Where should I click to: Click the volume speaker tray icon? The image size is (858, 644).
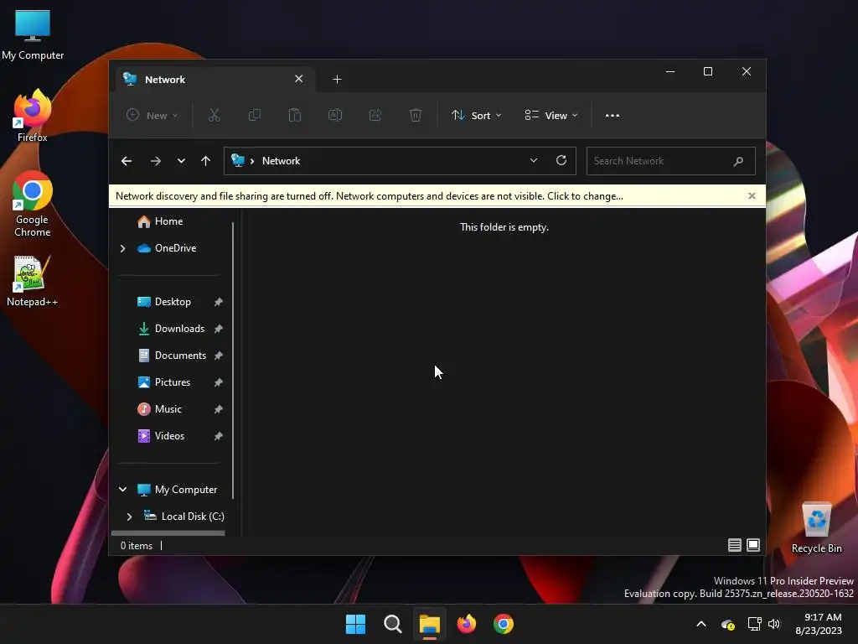pos(773,624)
